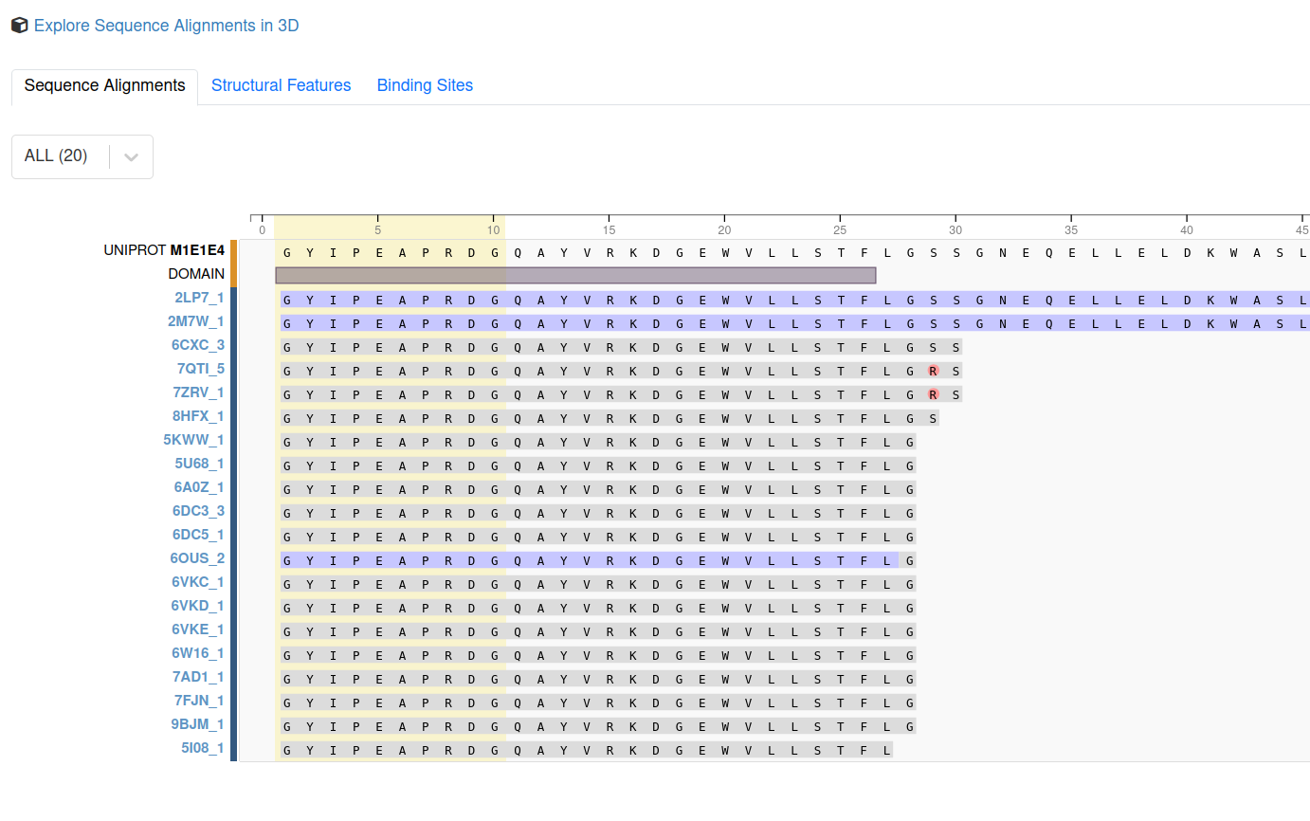Open the 8HFX_1 alignment entry
Image resolution: width=1310 pixels, height=821 pixels.
pos(198,416)
